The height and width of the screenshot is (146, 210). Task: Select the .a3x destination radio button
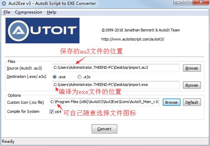pyautogui.click(x=79, y=77)
